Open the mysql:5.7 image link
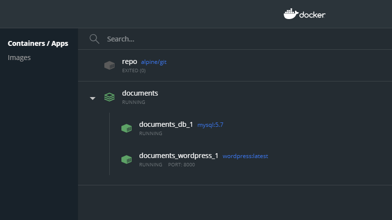392x220 pixels. pos(210,125)
